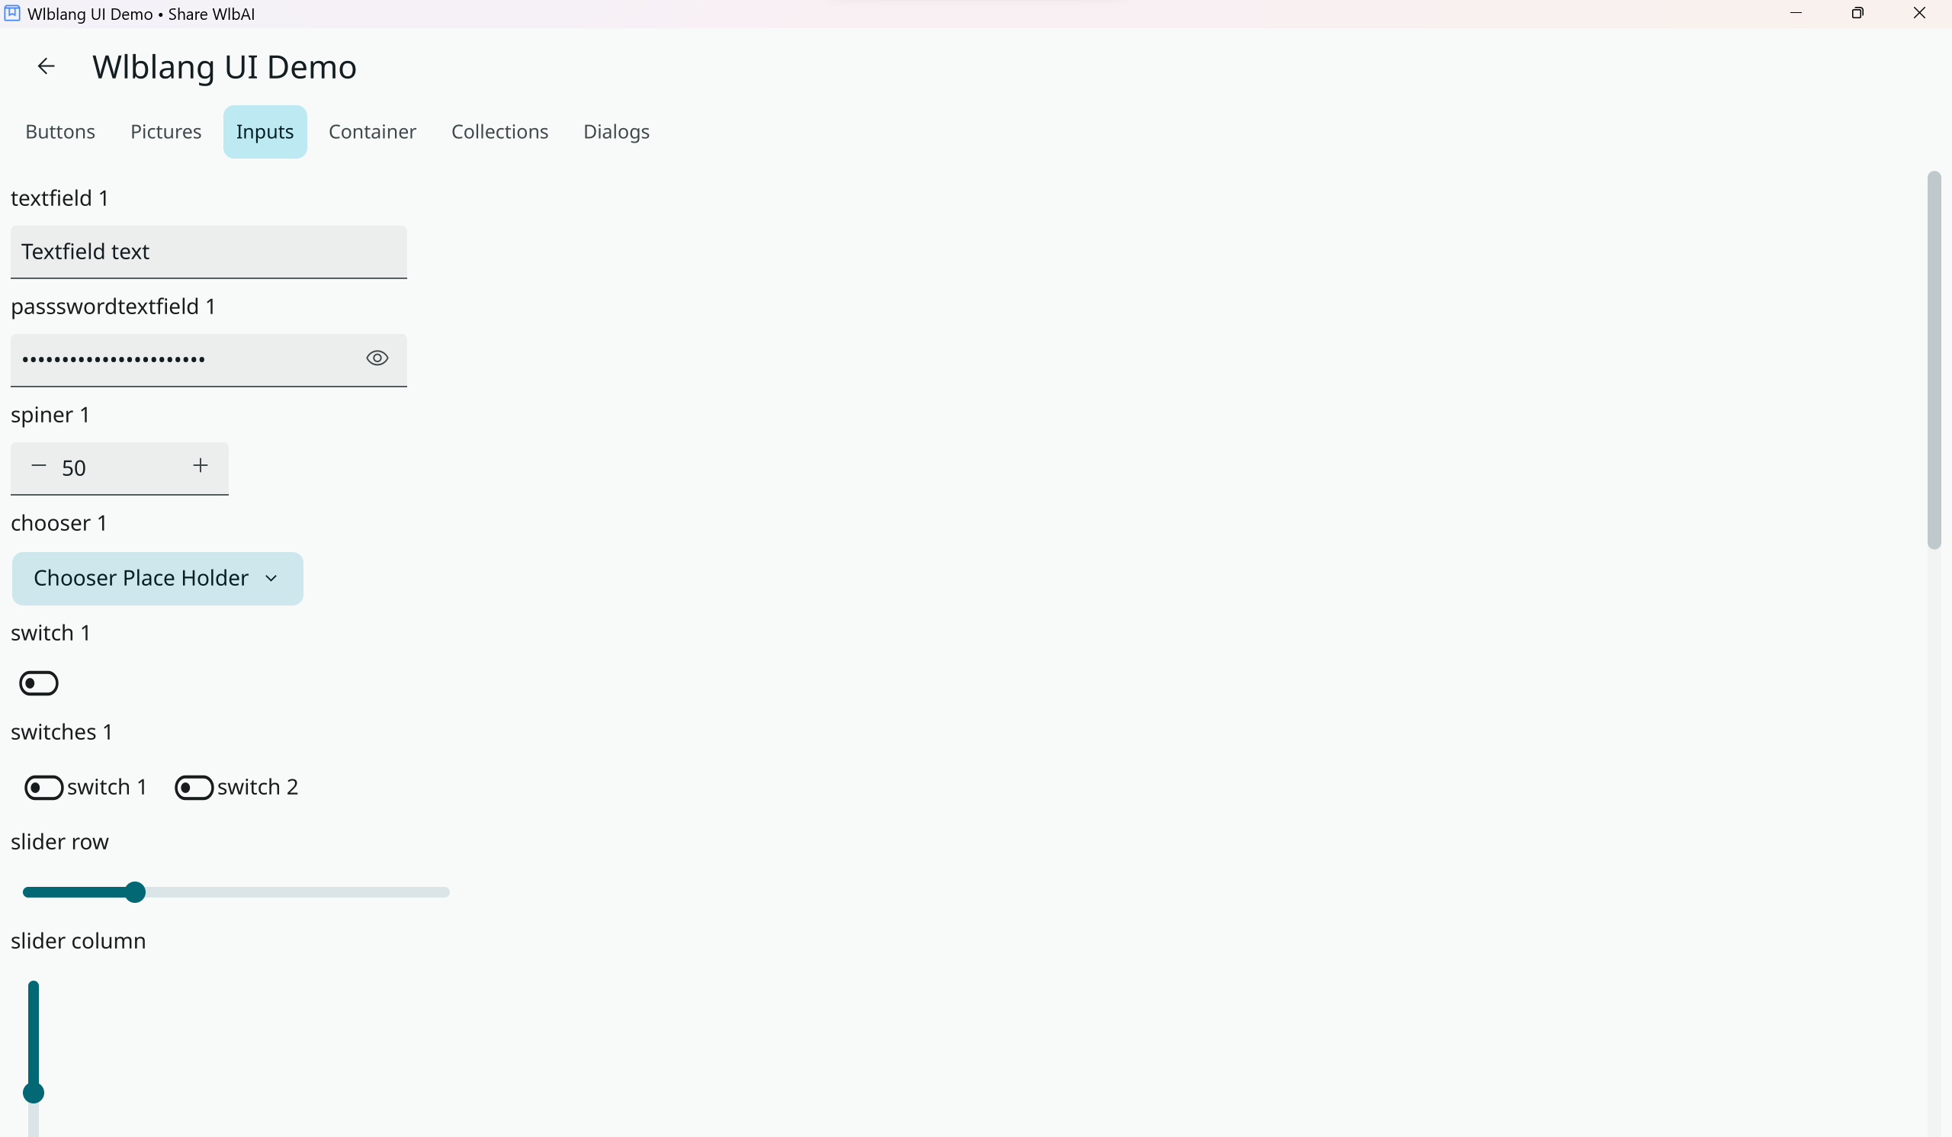Open the Chooser Place Holder dropdown
The height and width of the screenshot is (1137, 1952).
pyautogui.click(x=141, y=579)
